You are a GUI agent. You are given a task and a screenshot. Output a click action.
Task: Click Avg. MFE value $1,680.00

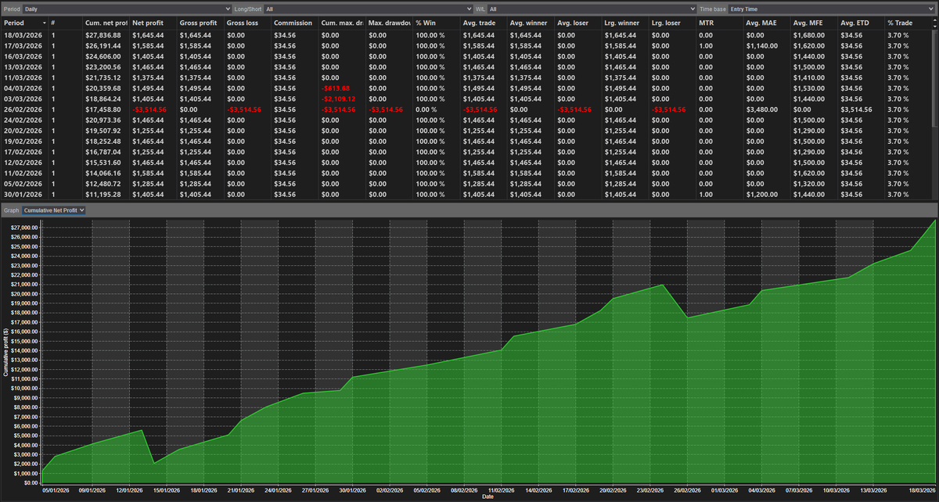[x=808, y=35]
